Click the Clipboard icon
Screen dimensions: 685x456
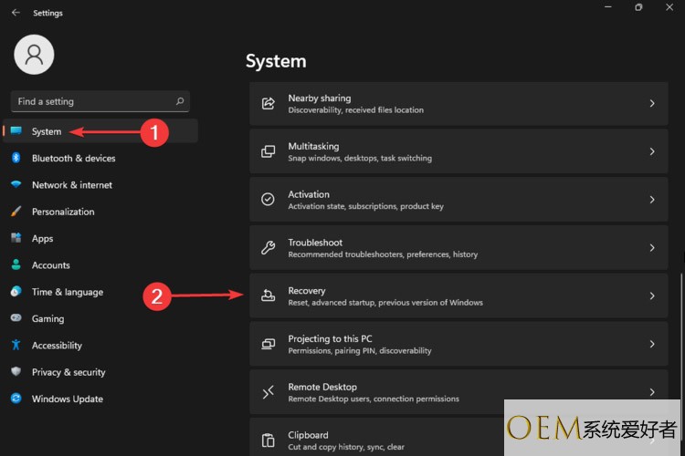click(269, 440)
